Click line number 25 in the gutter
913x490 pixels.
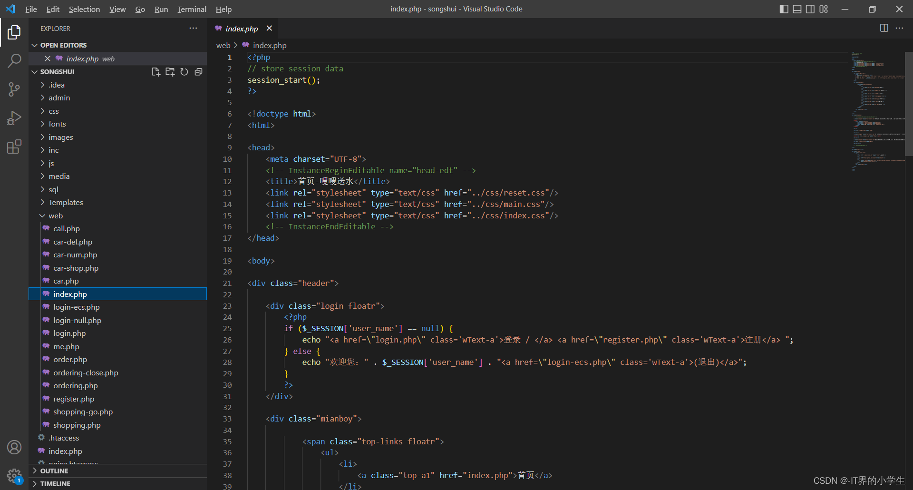[x=227, y=328]
